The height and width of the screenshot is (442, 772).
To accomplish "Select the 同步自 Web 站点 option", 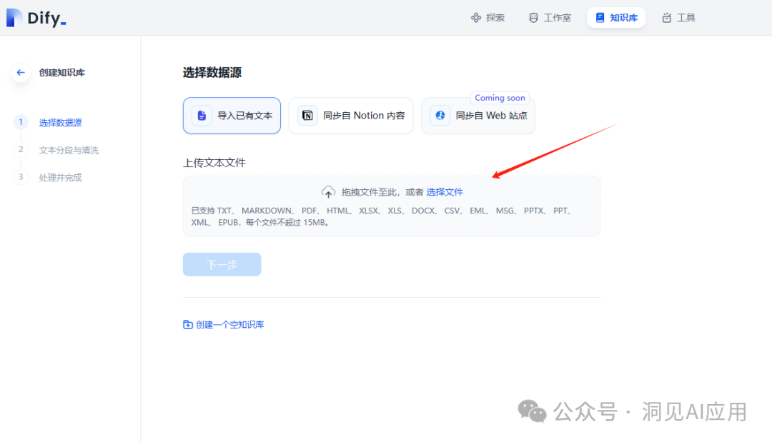I will tap(477, 115).
